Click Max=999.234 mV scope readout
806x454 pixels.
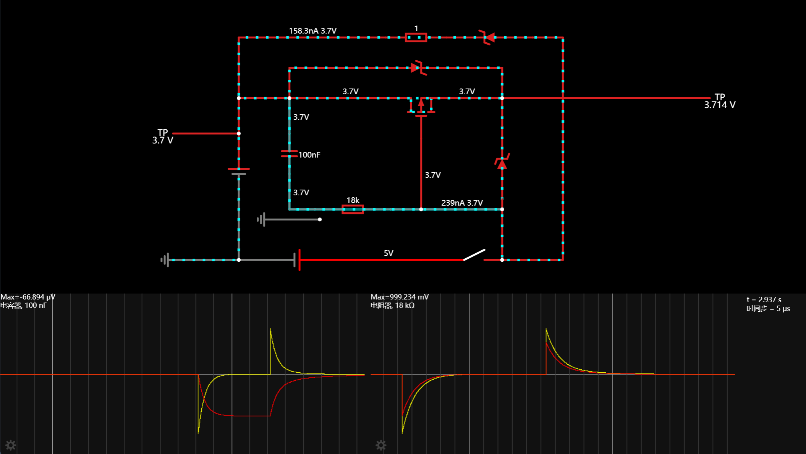click(400, 297)
